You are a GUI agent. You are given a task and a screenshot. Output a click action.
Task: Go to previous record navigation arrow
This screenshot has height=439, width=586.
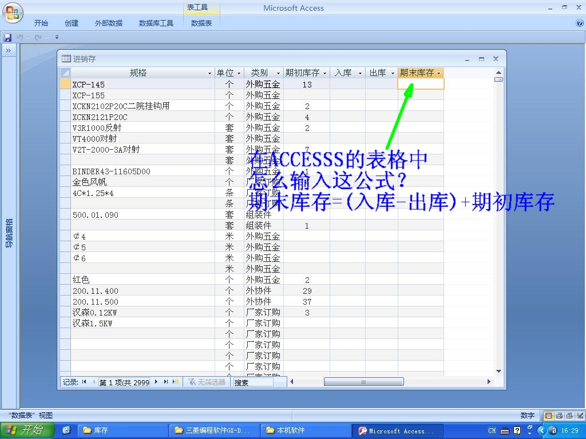(93, 382)
